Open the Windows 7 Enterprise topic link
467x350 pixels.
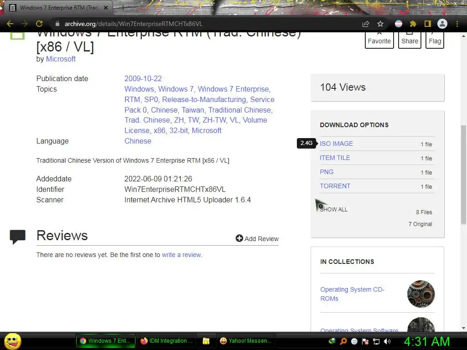233,89
